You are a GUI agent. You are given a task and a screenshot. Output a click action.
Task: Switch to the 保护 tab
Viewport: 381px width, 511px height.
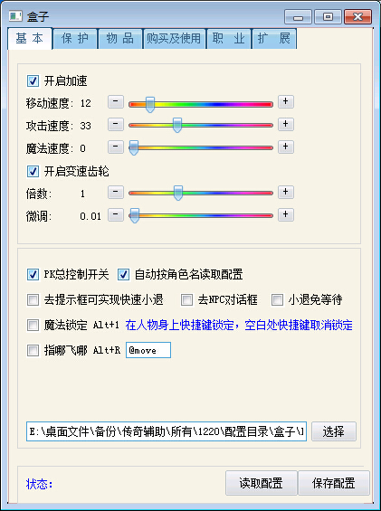[75, 39]
